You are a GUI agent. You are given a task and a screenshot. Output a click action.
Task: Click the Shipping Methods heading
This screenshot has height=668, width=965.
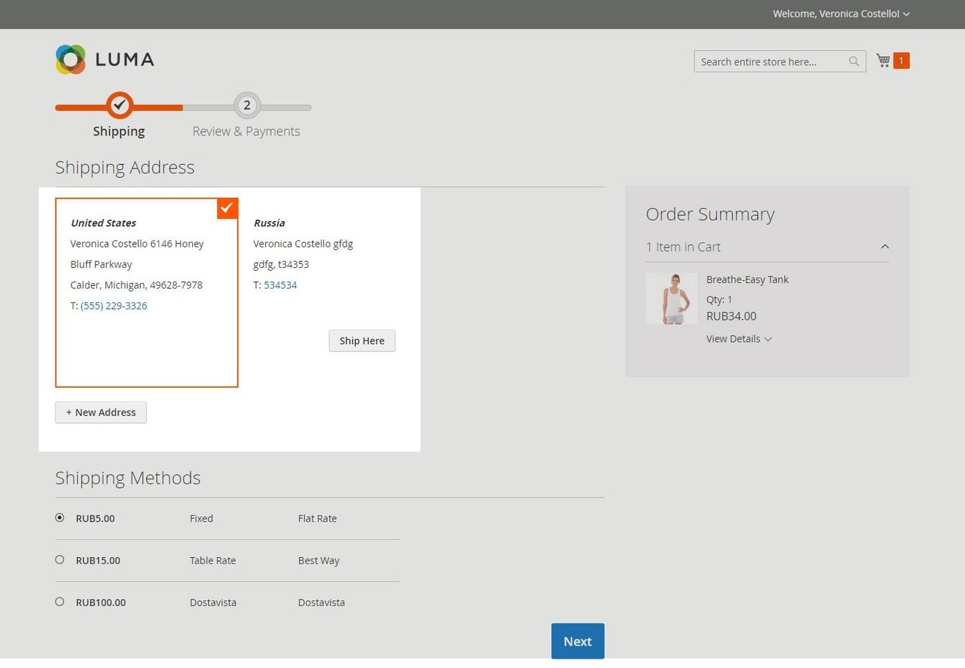[x=128, y=478]
